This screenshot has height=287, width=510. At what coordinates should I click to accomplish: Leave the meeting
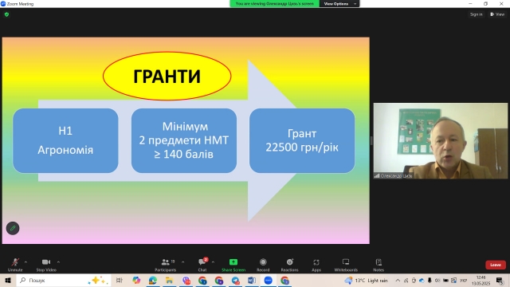pyautogui.click(x=496, y=265)
